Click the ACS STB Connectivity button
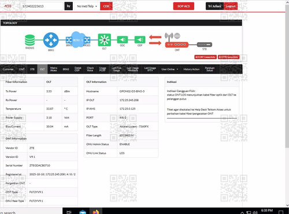Screen dimensions: 289x214 point(228,57)
